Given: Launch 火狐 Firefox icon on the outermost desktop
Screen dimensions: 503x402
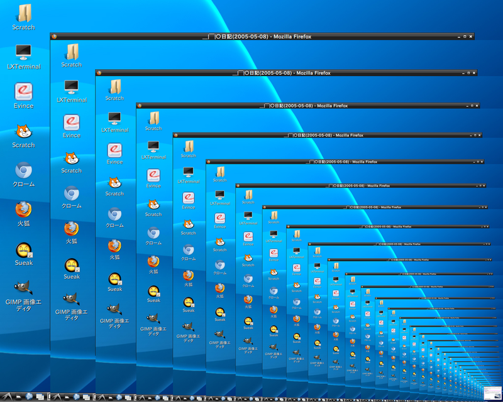Looking at the screenshot, I should click(x=23, y=210).
